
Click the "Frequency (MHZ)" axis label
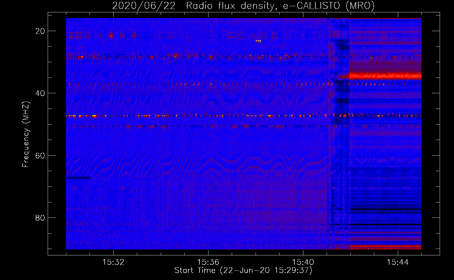[26, 134]
